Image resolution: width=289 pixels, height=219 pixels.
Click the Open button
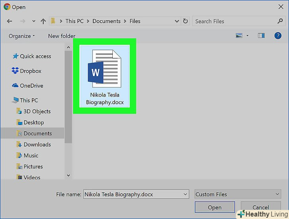click(215, 207)
